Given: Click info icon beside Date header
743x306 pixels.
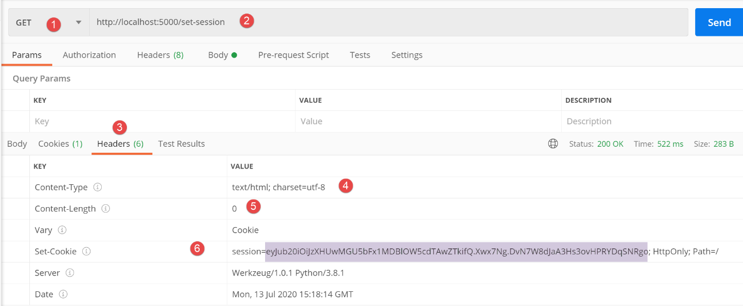Looking at the screenshot, I should (63, 294).
